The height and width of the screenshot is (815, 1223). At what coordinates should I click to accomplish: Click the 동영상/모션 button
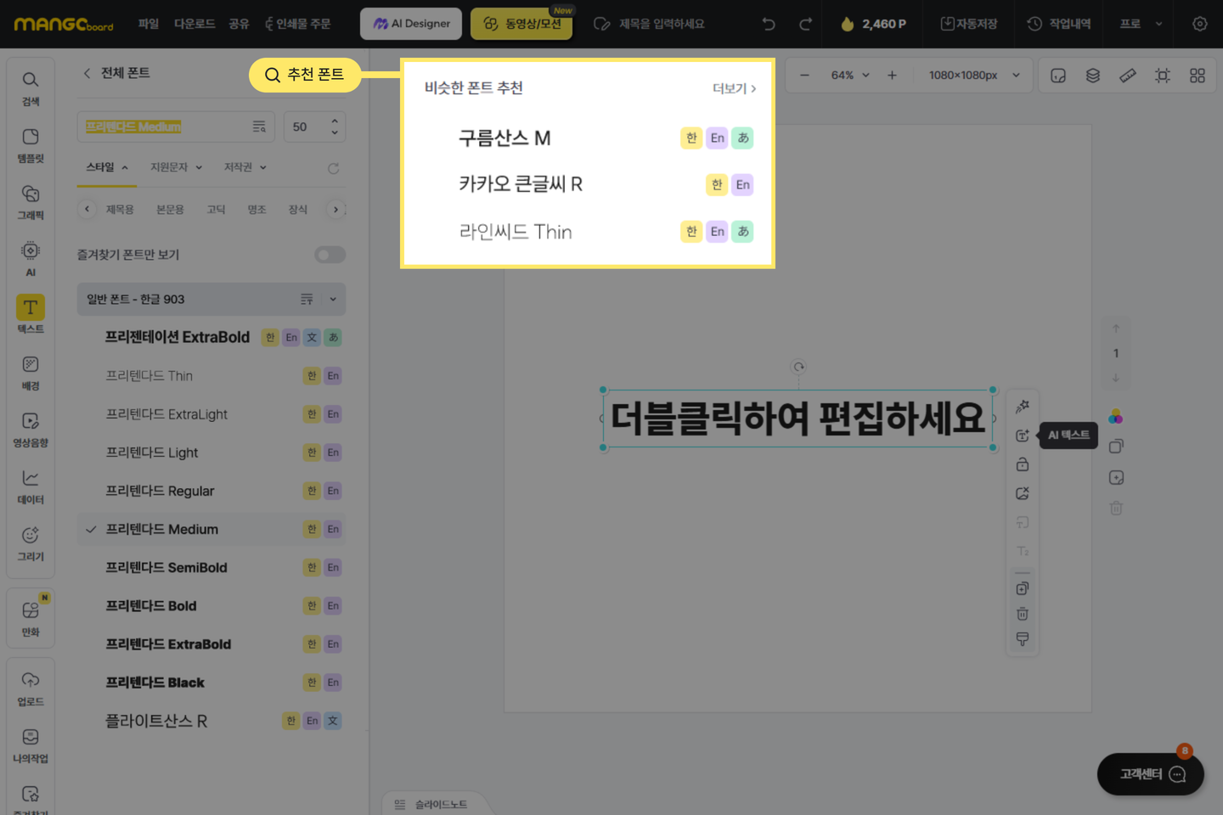(x=521, y=24)
